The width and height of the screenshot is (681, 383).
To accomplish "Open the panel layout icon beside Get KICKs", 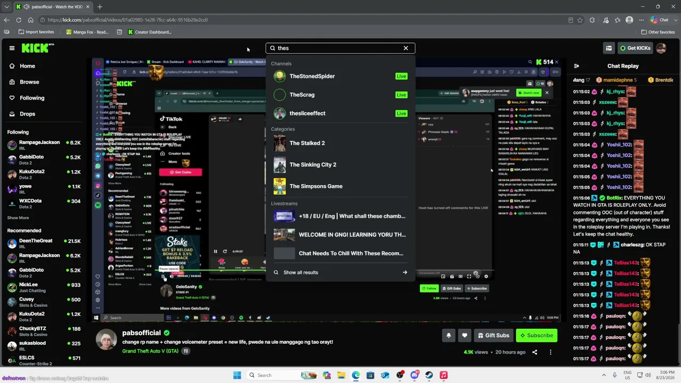I will (609, 48).
